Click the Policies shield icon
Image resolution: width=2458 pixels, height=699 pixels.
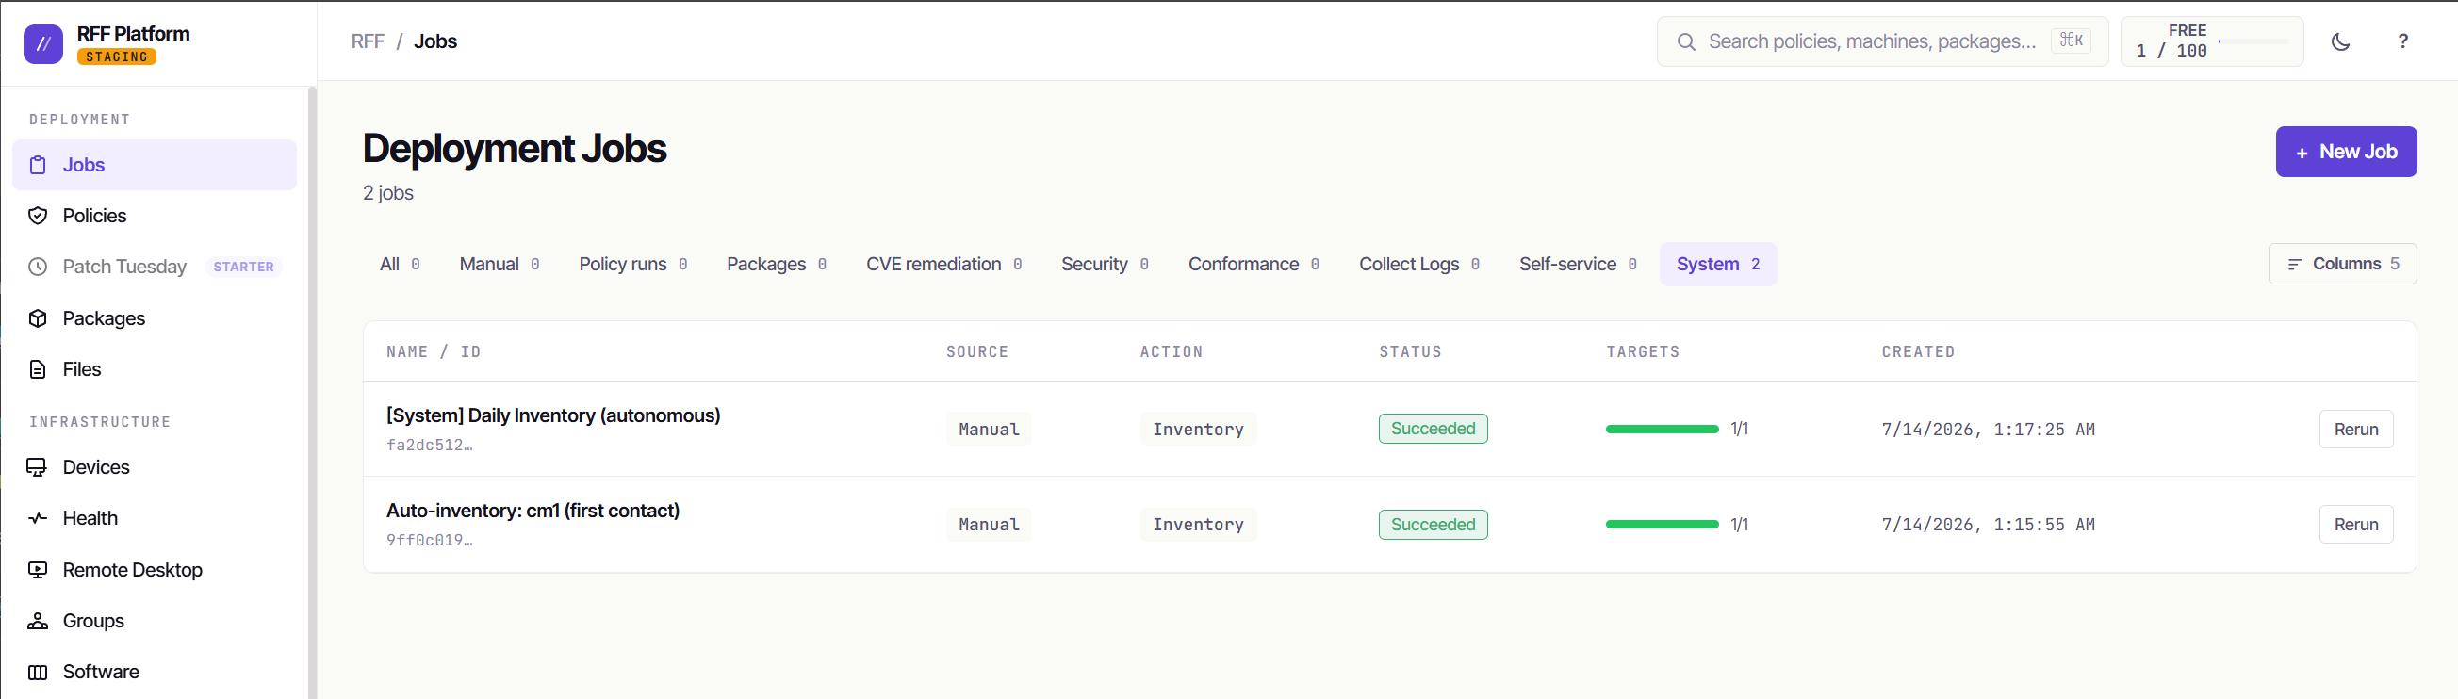point(37,216)
